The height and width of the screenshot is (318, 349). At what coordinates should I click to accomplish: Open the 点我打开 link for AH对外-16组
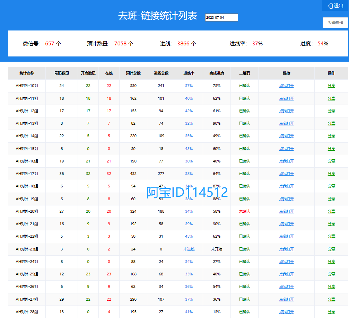[x=287, y=161]
